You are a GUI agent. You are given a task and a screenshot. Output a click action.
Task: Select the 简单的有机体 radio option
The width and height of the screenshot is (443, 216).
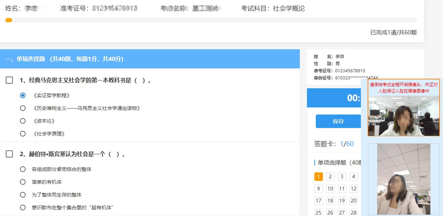click(x=23, y=182)
